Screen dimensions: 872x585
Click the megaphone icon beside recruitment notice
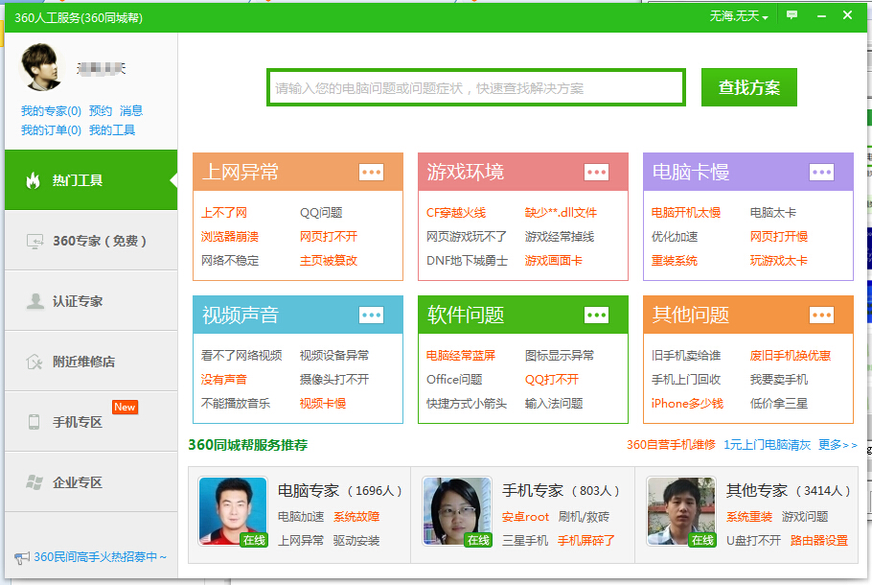point(22,557)
